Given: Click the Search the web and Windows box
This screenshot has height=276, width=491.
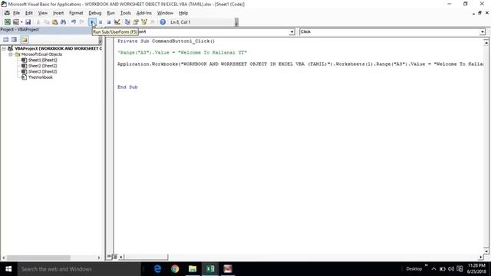Looking at the screenshot, I should tap(79, 269).
